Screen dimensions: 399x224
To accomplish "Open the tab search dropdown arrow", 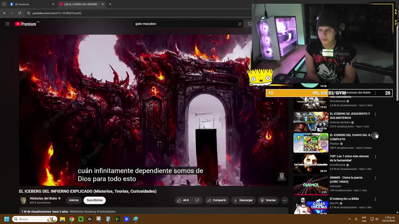I will pyautogui.click(x=4, y=4).
